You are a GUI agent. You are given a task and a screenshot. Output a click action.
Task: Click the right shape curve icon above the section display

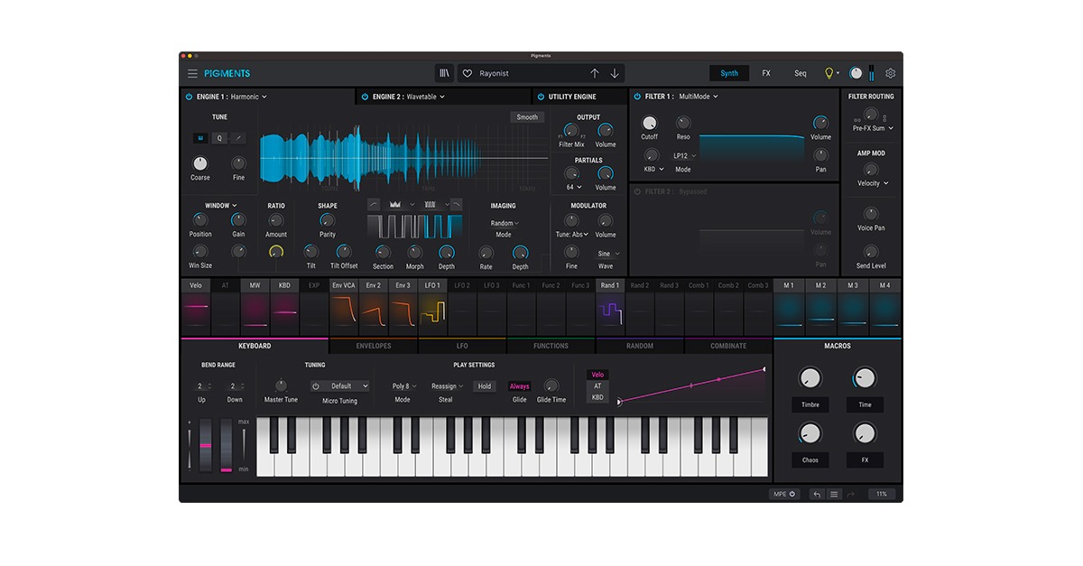click(x=456, y=204)
